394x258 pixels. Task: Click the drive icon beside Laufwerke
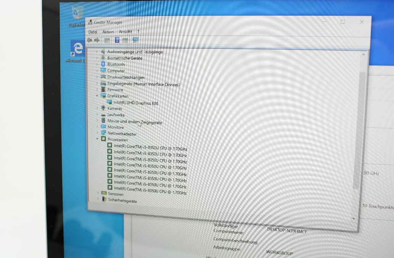point(103,115)
